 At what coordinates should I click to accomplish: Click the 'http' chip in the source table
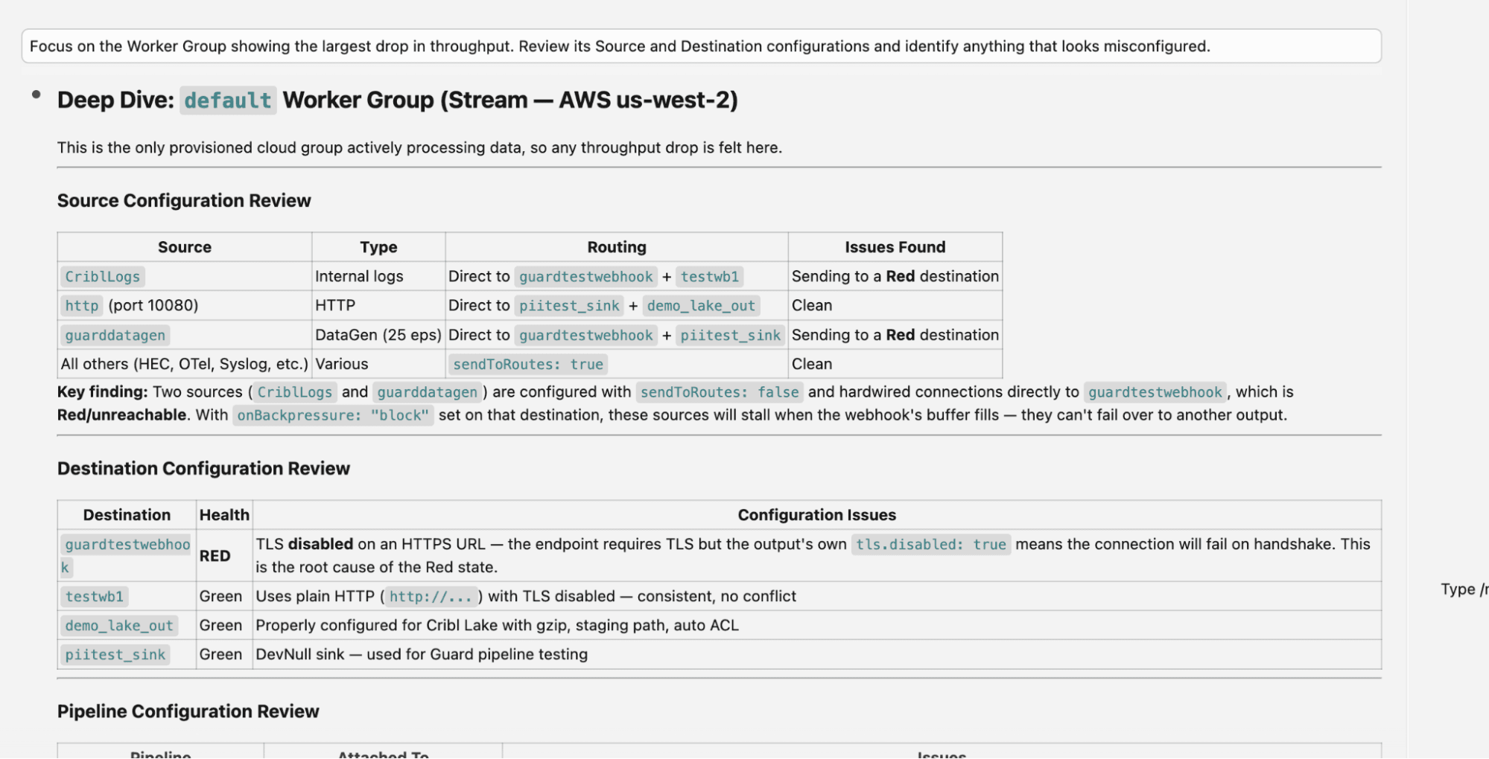pos(82,306)
